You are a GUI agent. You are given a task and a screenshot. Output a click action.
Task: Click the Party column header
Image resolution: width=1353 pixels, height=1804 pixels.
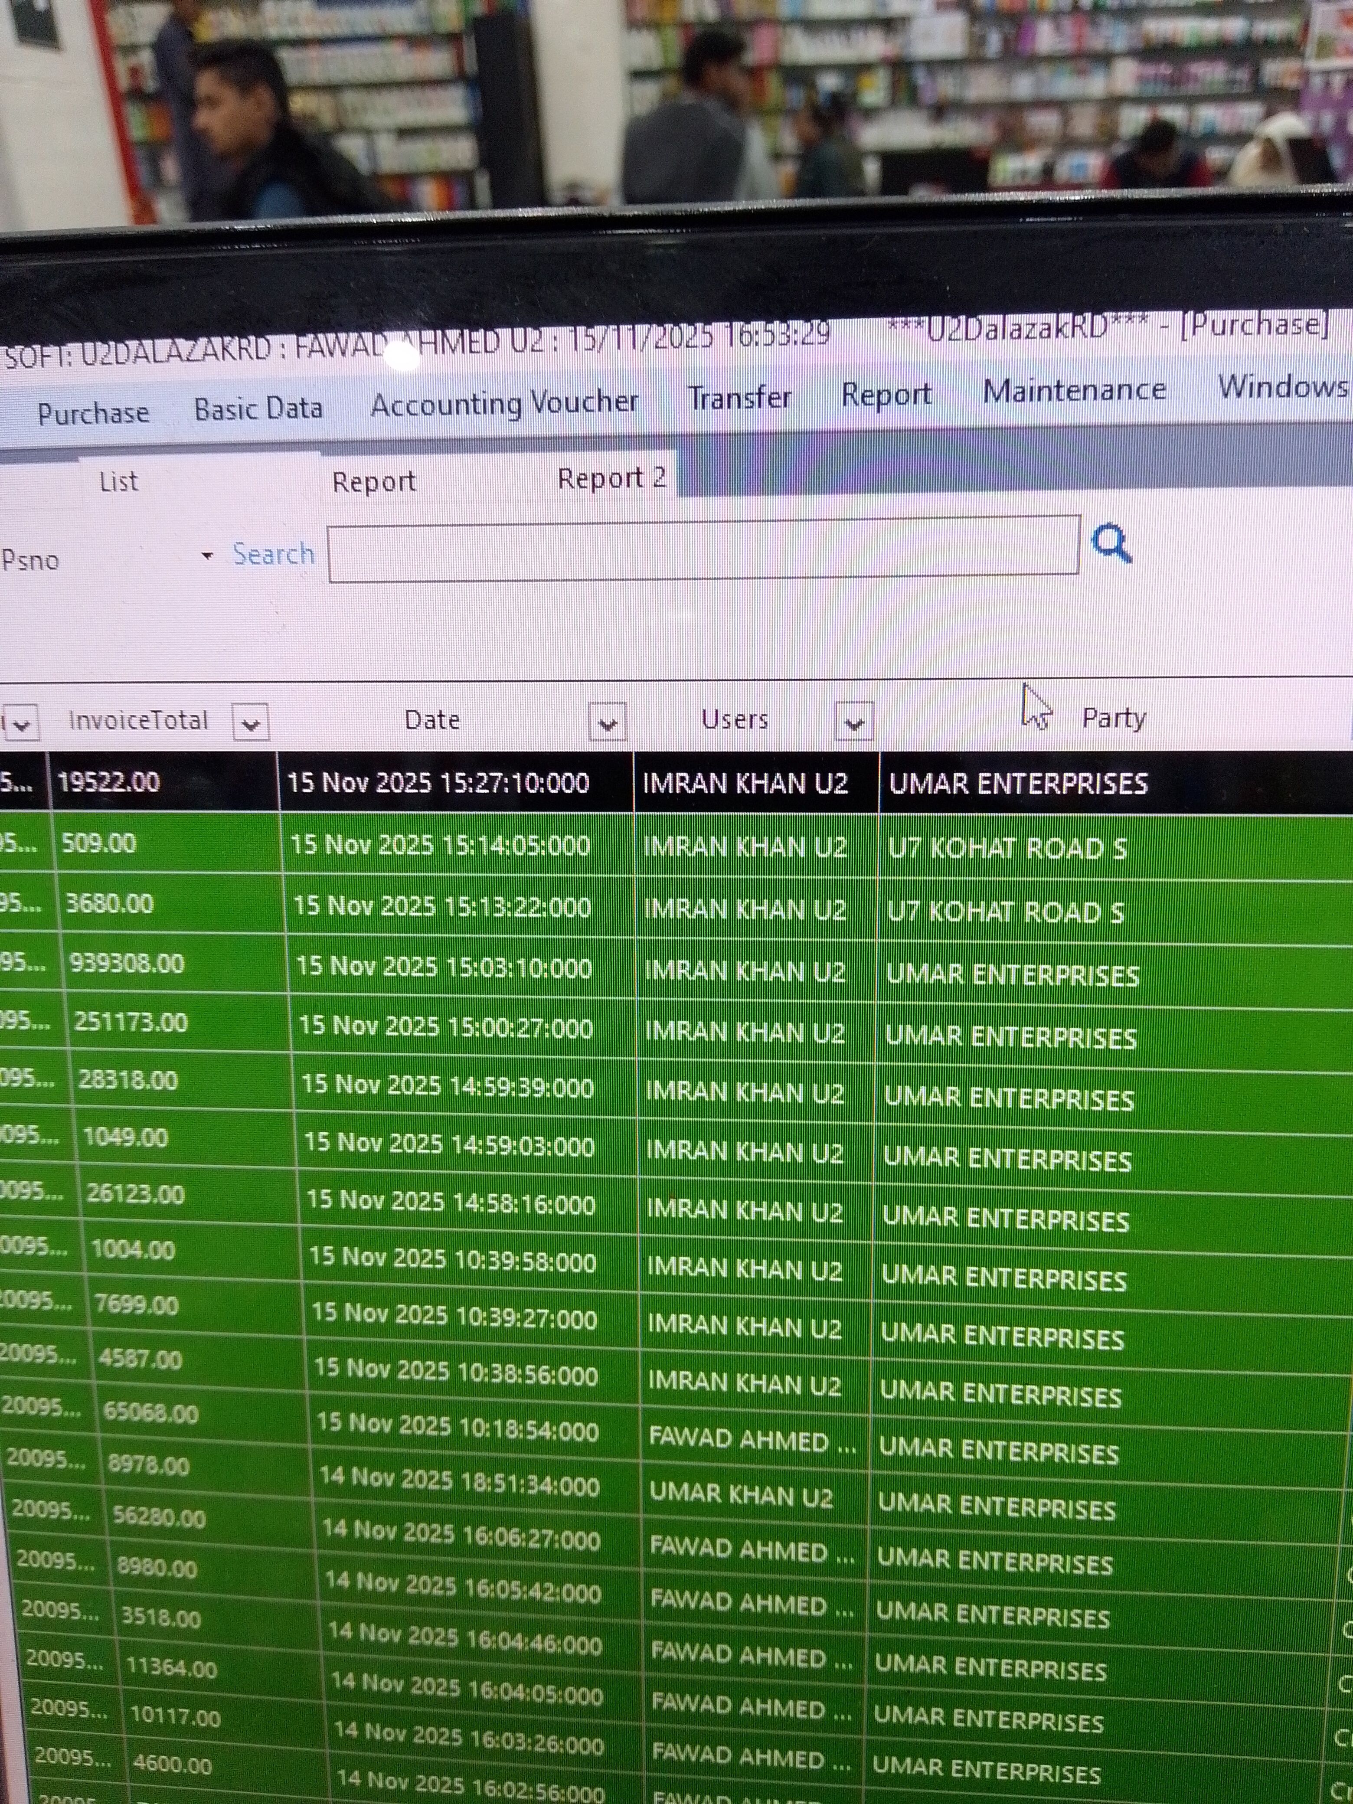[x=1113, y=718]
